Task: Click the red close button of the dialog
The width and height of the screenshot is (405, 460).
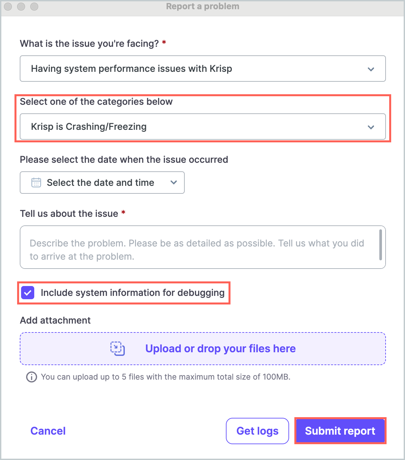Action: (7, 6)
